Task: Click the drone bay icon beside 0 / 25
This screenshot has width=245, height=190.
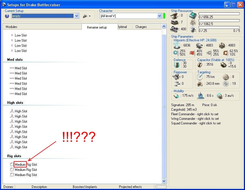Action: 193,29
